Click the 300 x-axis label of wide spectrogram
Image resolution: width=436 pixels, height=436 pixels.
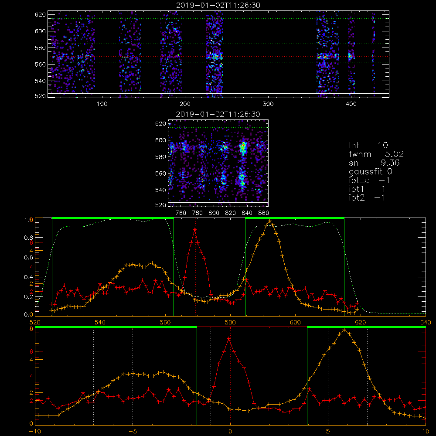pos(268,104)
